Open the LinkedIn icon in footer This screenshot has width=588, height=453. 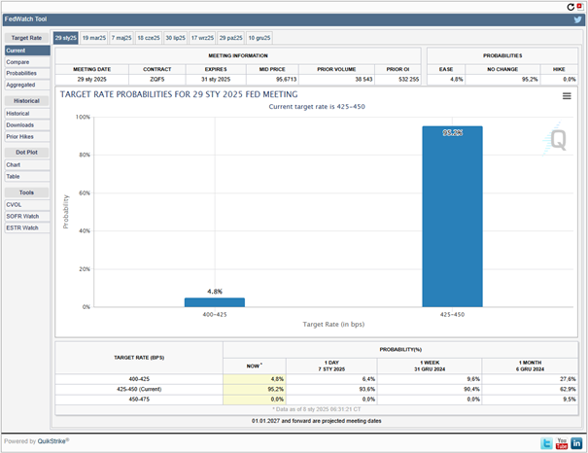point(577,443)
